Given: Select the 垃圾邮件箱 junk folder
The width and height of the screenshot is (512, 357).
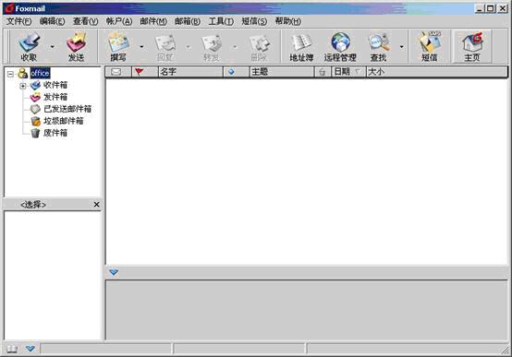Looking at the screenshot, I should click(x=64, y=121).
